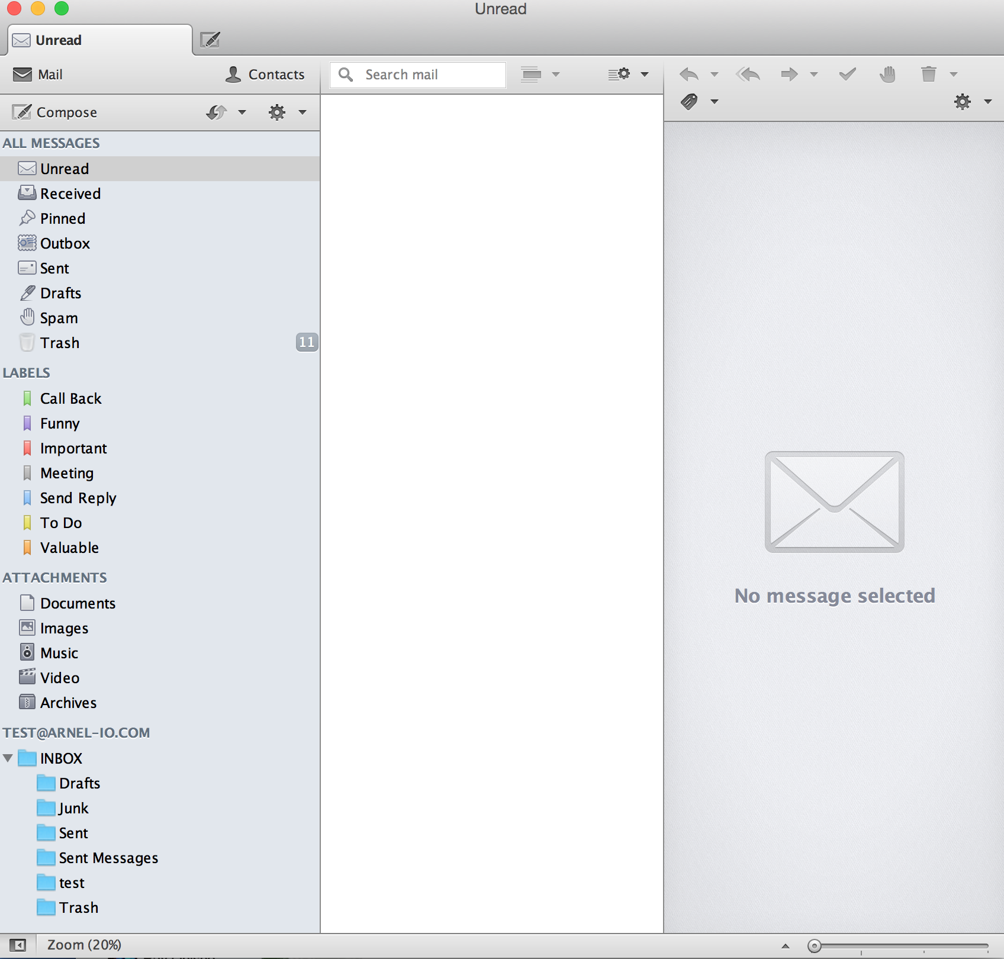Image resolution: width=1004 pixels, height=959 pixels.
Task: Open the forward options dropdown arrow
Action: [814, 75]
